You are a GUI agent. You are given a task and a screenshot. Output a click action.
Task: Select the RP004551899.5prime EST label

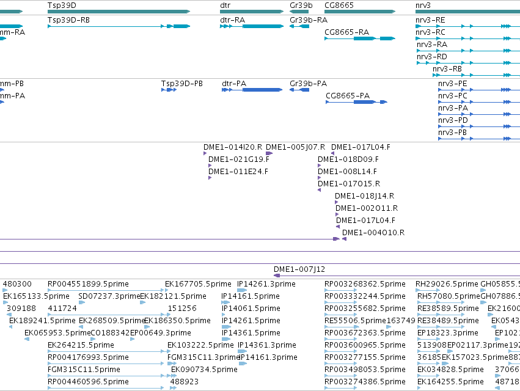[88, 284]
